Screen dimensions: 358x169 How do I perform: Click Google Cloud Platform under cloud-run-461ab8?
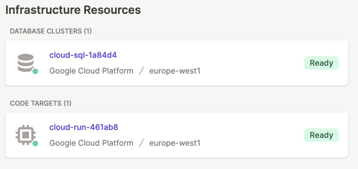[x=91, y=143]
